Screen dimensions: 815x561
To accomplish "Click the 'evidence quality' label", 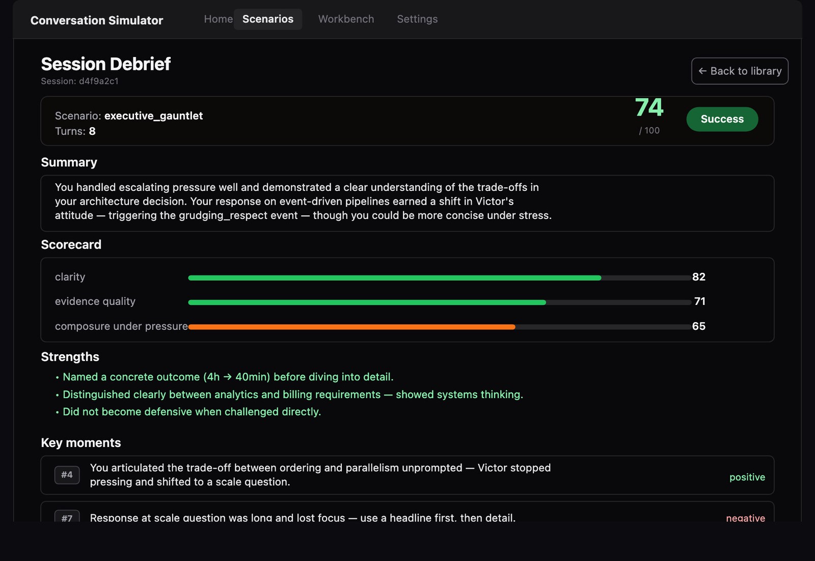I will (95, 301).
